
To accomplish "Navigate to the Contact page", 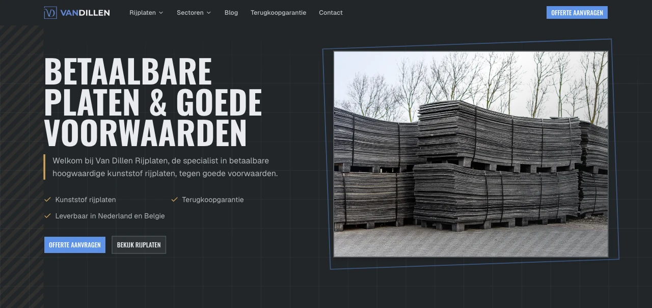I will [331, 13].
